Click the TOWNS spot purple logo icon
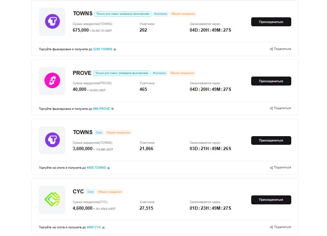Screen dimensions: 327x236 52,140
